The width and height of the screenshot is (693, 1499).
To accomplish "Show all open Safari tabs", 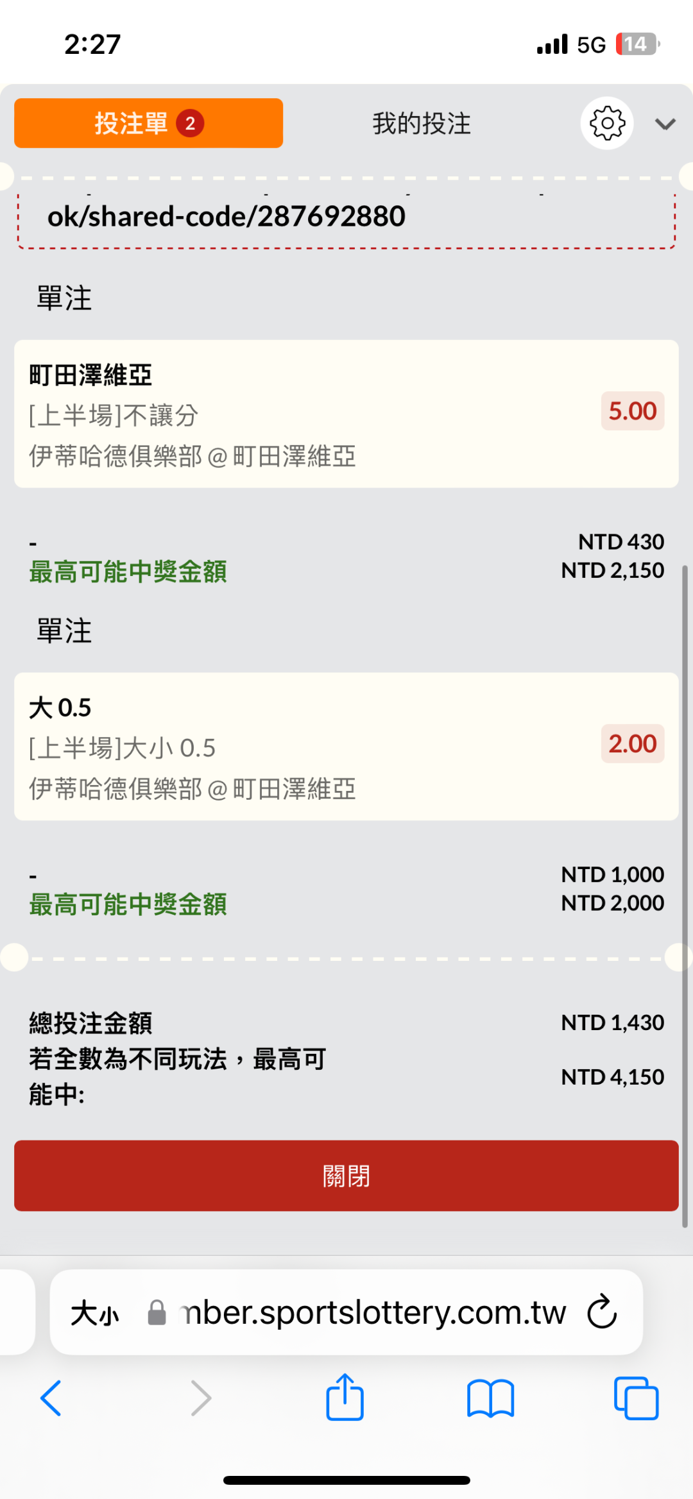I will [636, 1398].
